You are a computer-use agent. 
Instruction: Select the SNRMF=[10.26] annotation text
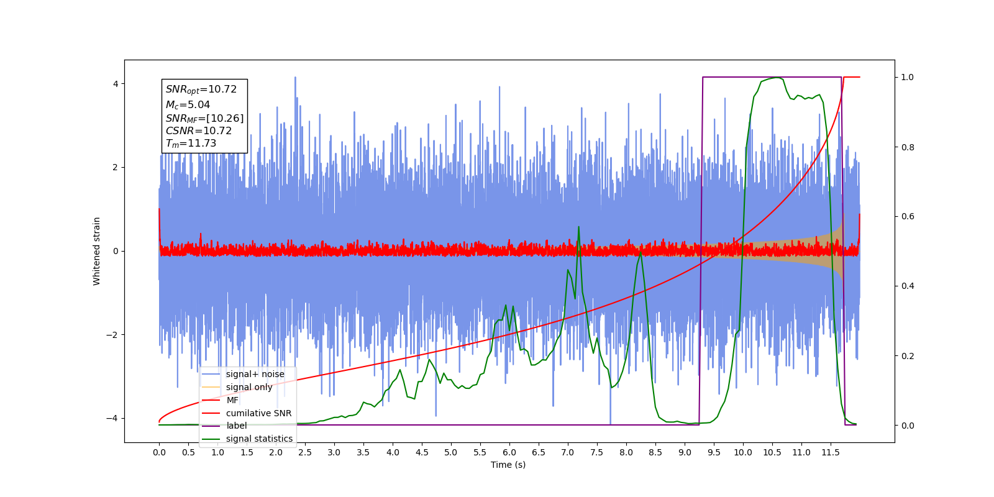[204, 118]
